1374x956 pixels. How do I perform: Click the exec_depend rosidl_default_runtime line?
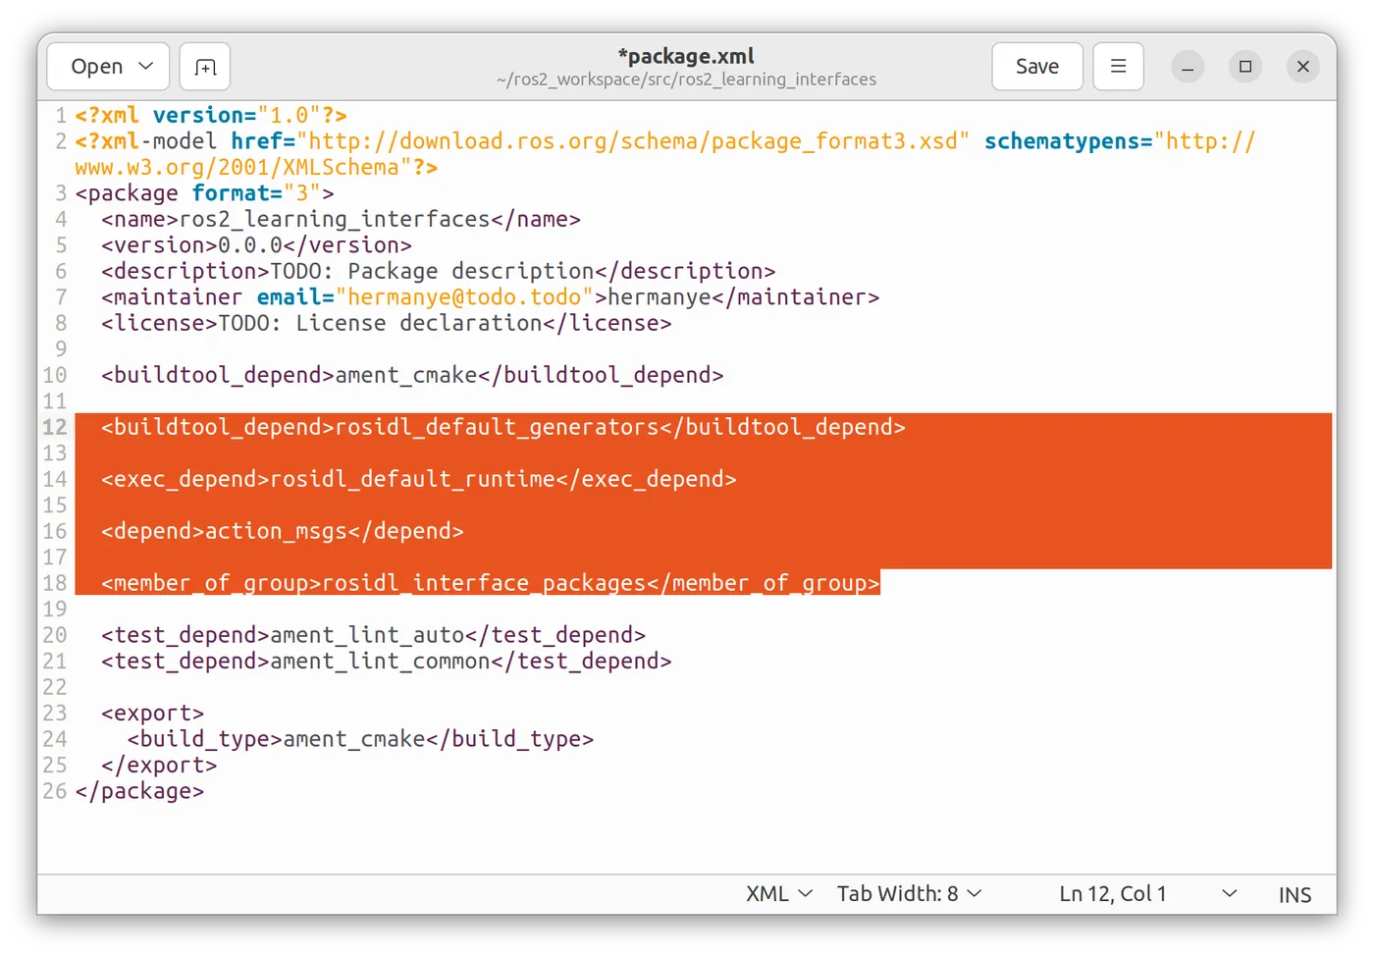pos(418,479)
